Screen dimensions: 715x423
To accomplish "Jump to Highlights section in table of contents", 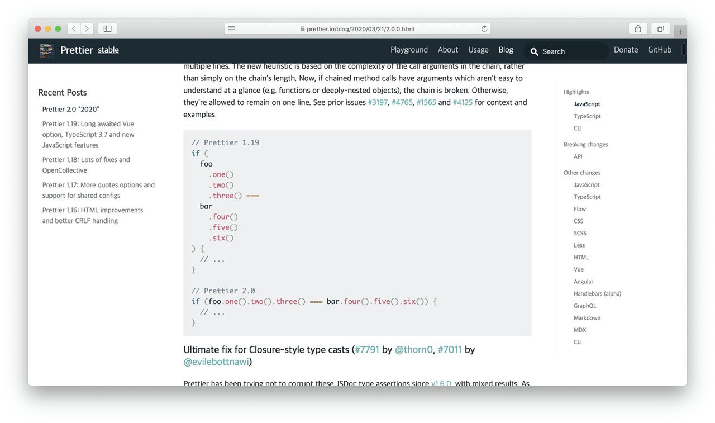I will click(576, 92).
